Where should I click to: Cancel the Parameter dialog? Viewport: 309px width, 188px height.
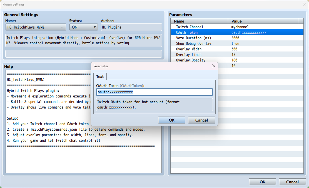pyautogui.click(x=201, y=120)
